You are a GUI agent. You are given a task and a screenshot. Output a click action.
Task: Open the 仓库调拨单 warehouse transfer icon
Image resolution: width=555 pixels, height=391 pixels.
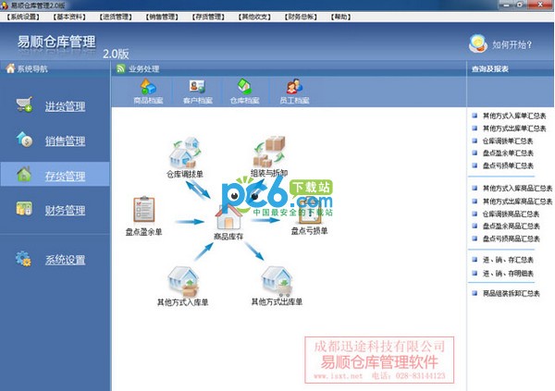[185, 153]
